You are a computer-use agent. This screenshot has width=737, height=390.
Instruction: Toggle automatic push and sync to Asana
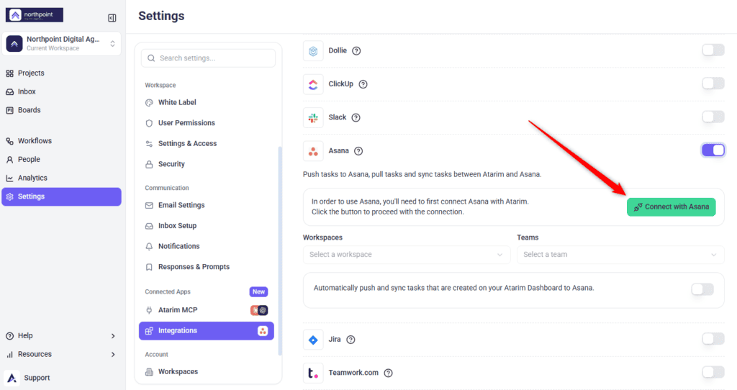pos(702,289)
